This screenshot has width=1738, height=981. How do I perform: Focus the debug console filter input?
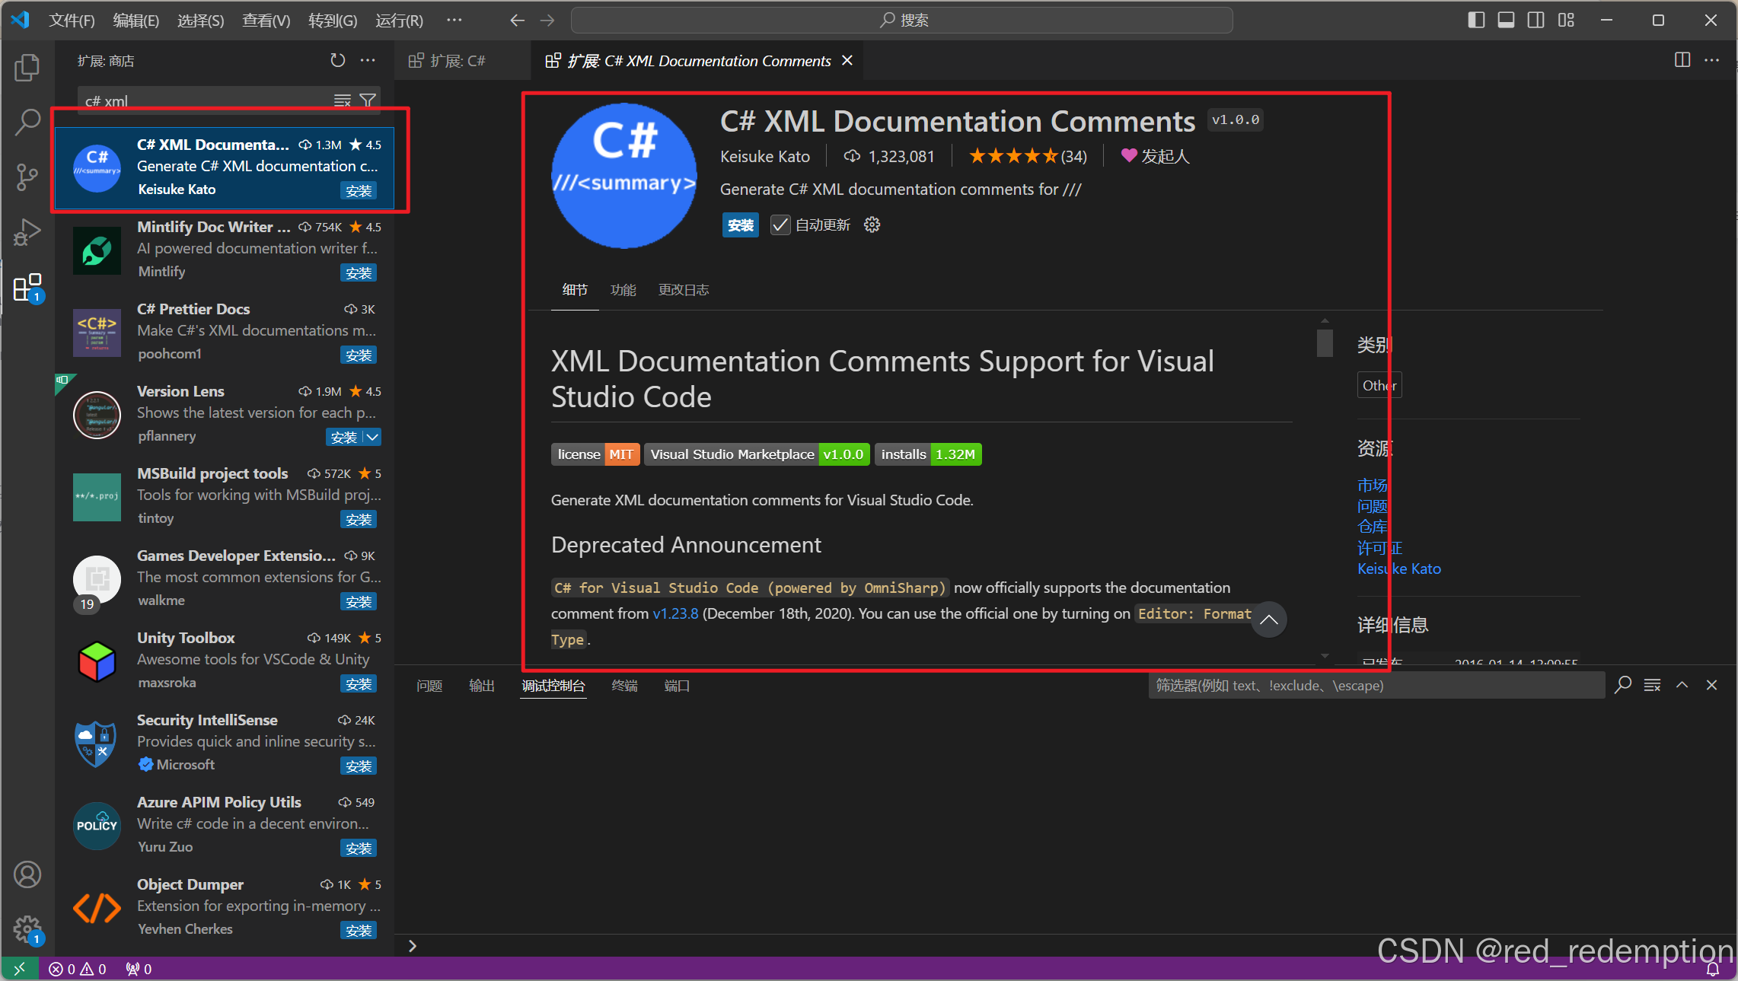click(1376, 685)
